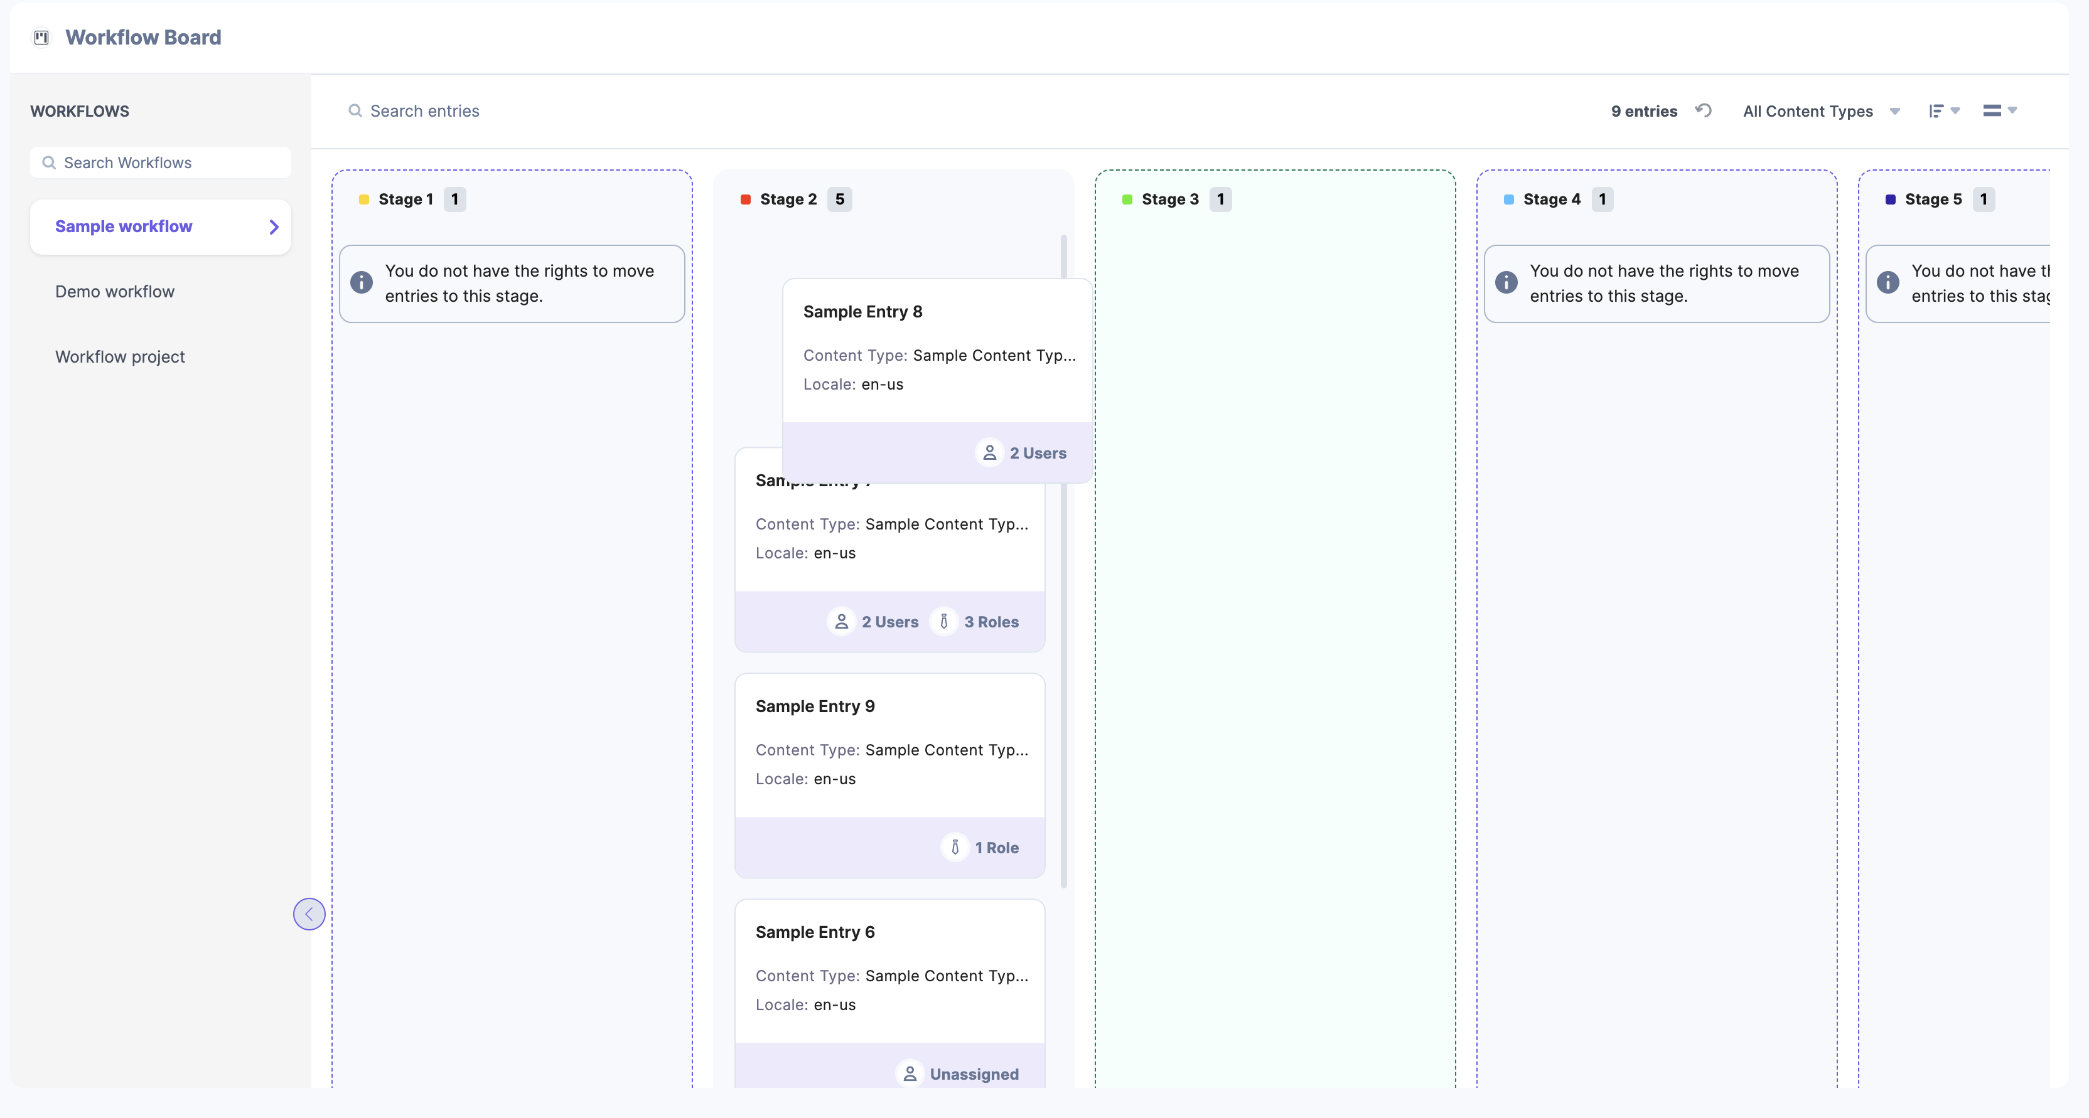Click the Stage 3 entry count badge

1220,200
